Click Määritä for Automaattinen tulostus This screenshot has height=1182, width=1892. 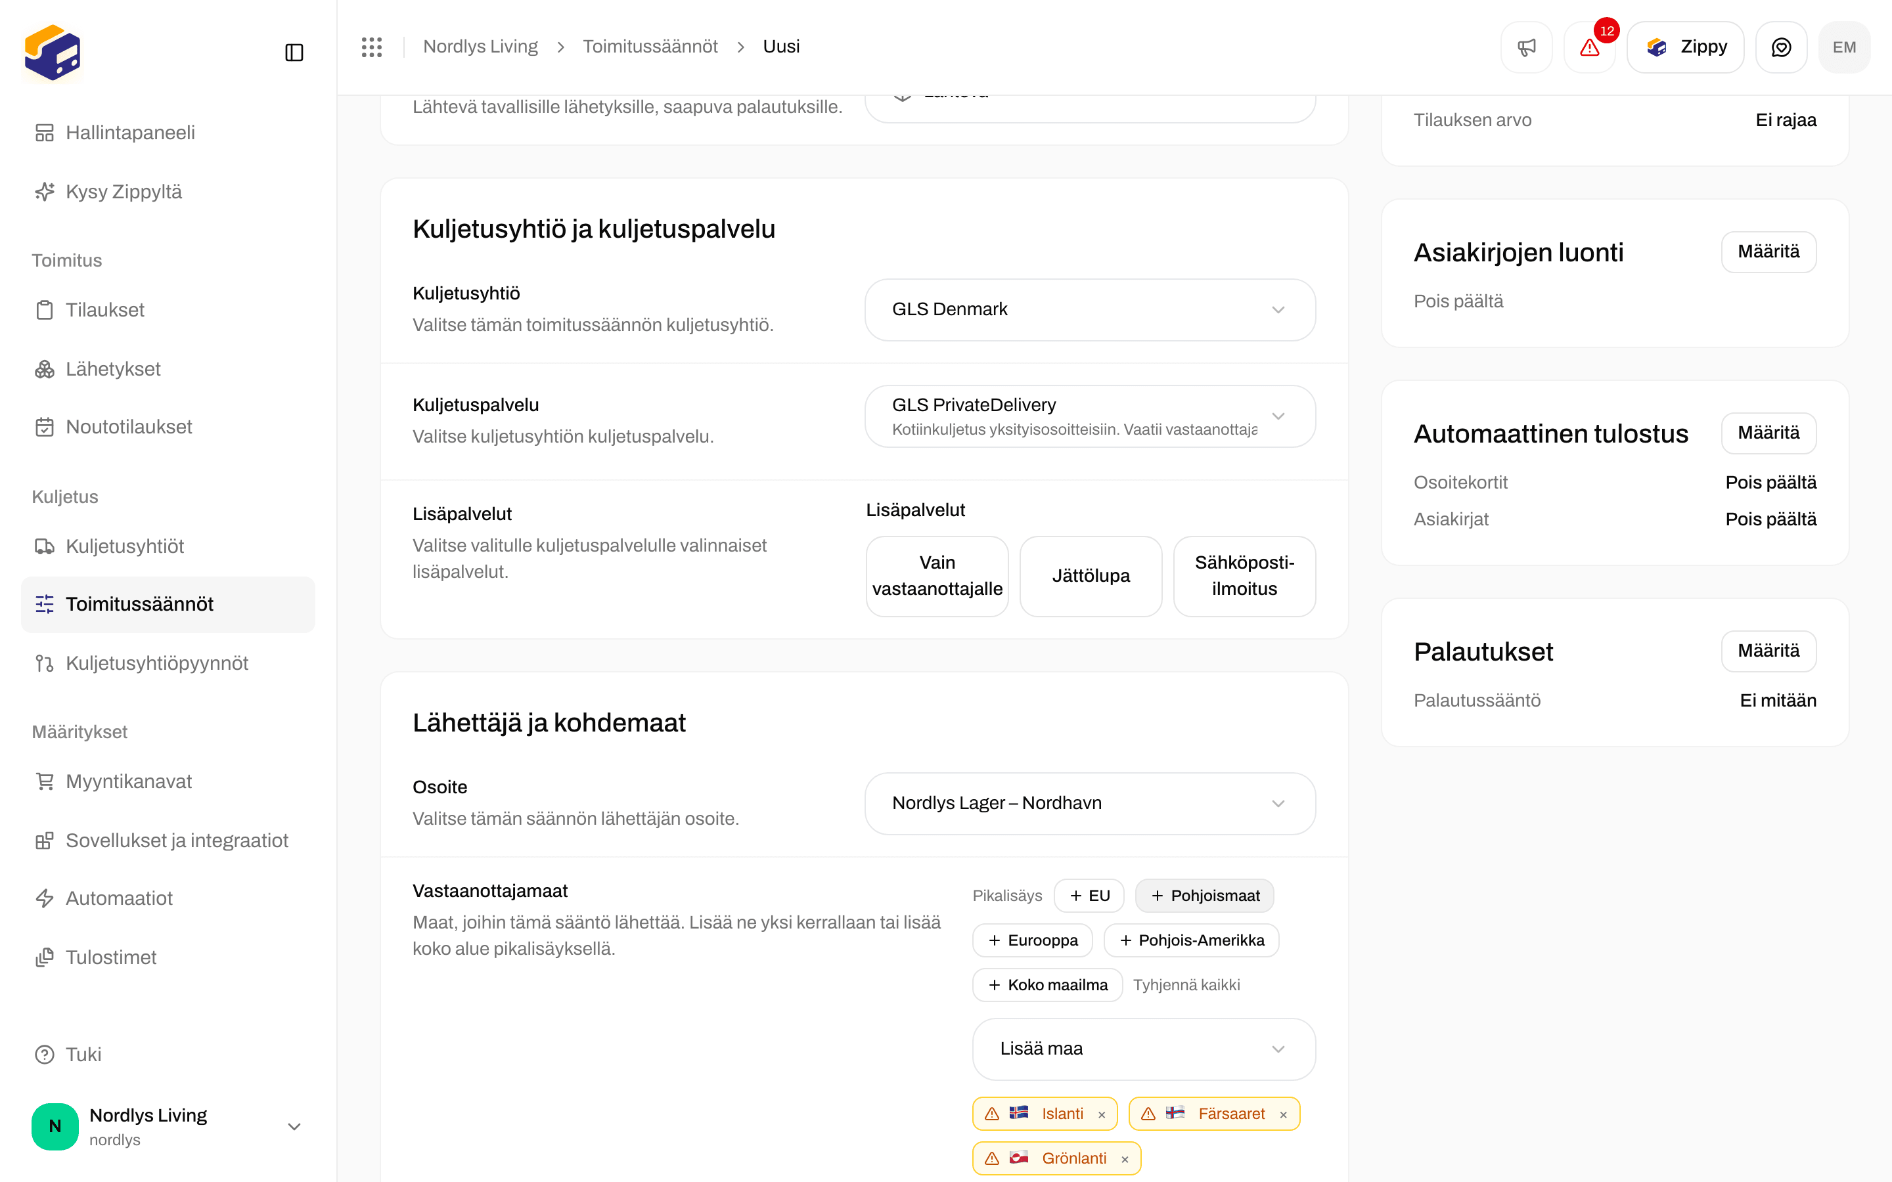click(x=1768, y=433)
